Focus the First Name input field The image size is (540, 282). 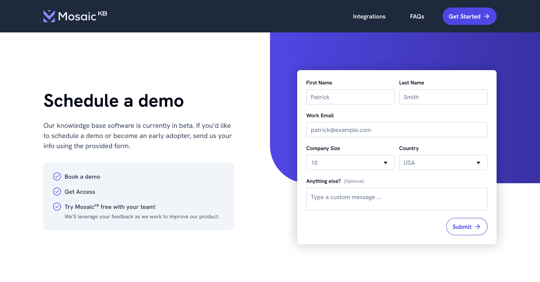pyautogui.click(x=350, y=97)
